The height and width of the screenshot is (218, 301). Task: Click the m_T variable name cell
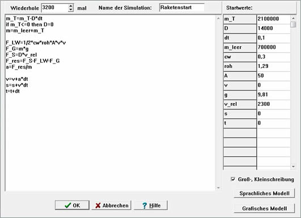240,19
